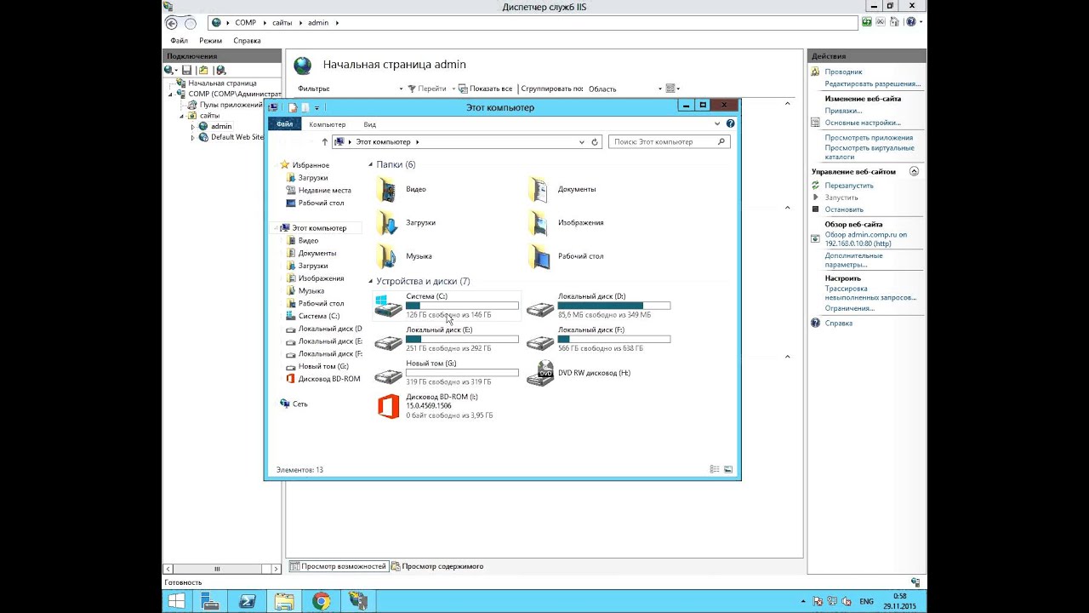Open IIS Справка menu
1089x613 pixels.
(247, 41)
